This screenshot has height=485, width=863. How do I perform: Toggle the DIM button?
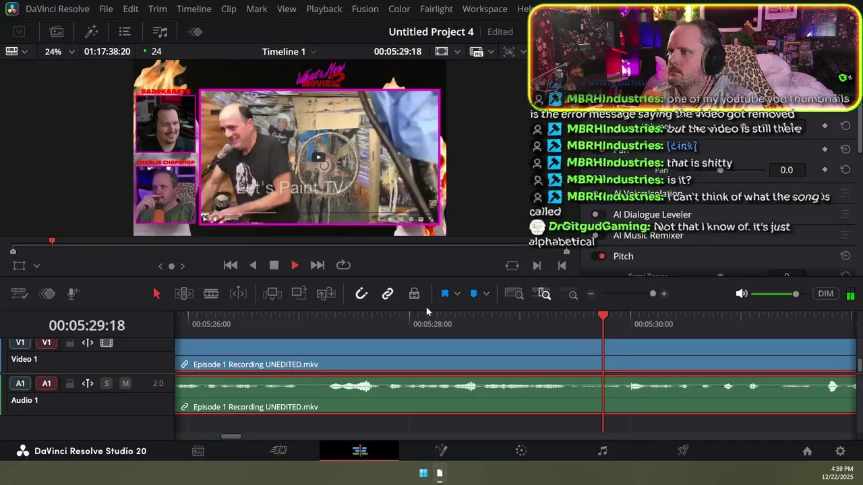pyautogui.click(x=826, y=294)
